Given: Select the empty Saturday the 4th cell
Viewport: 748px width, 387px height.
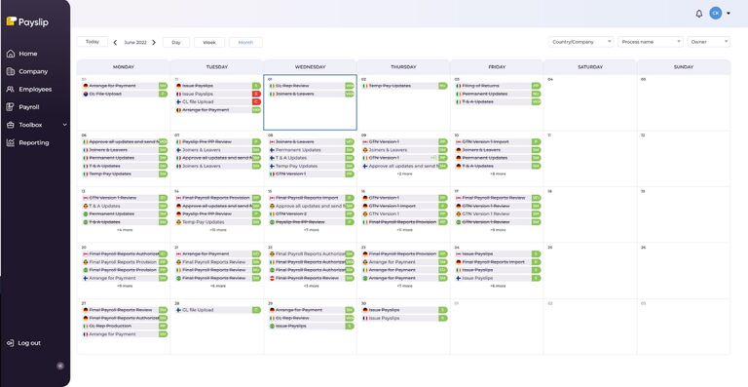Looking at the screenshot, I should 590,102.
